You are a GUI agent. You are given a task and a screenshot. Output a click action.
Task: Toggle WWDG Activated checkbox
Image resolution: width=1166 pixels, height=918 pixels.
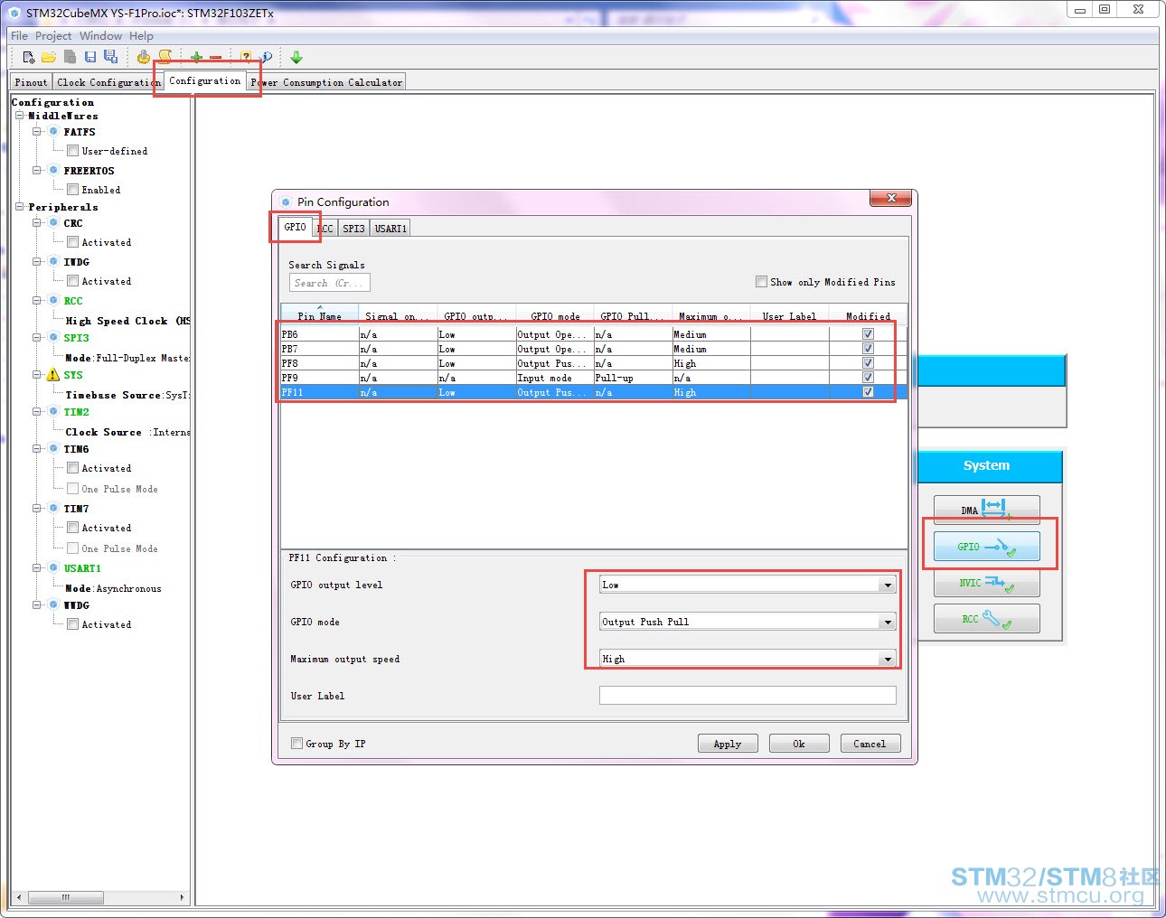coord(72,624)
